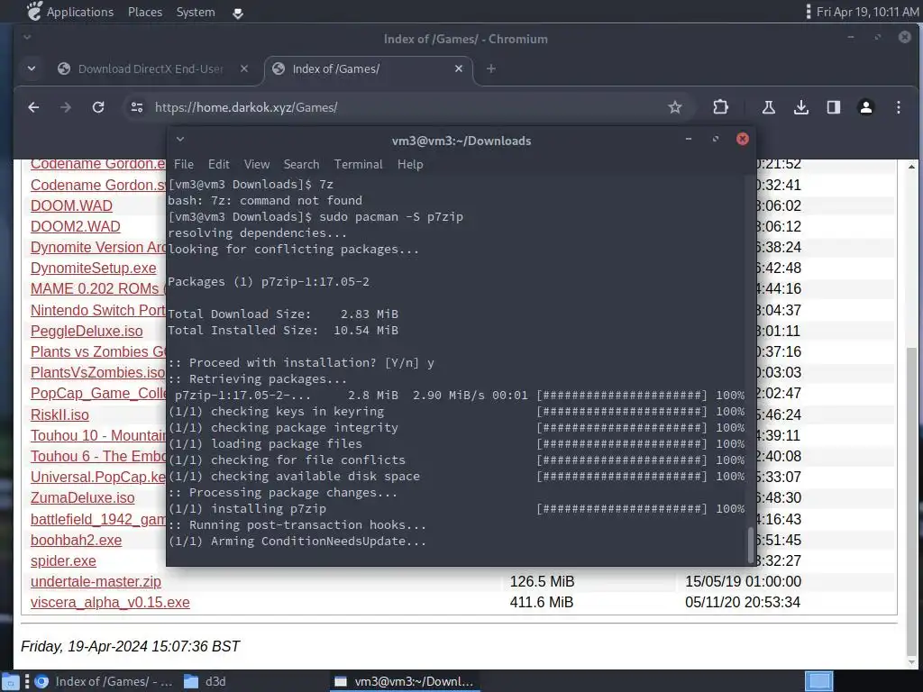Screen dimensions: 923x692
Task: Open the spider.exe link
Action: pos(63,560)
